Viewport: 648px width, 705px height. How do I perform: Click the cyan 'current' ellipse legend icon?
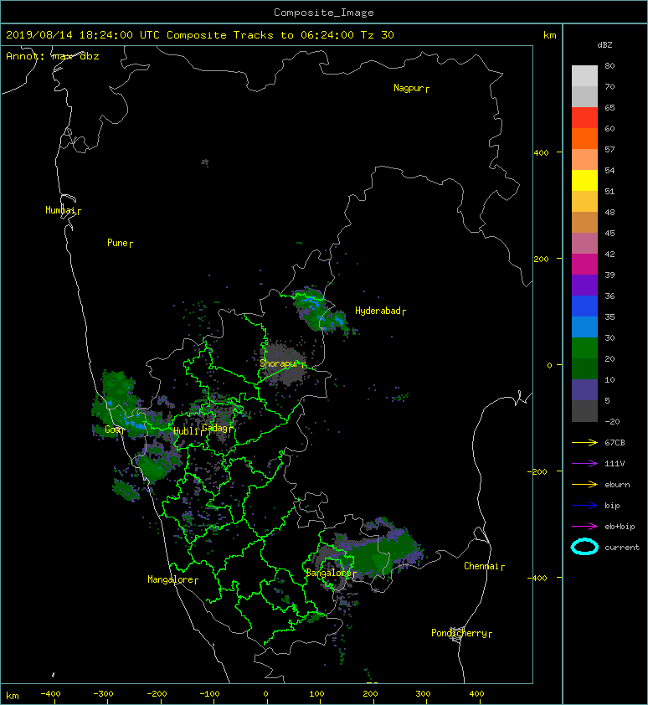(584, 547)
